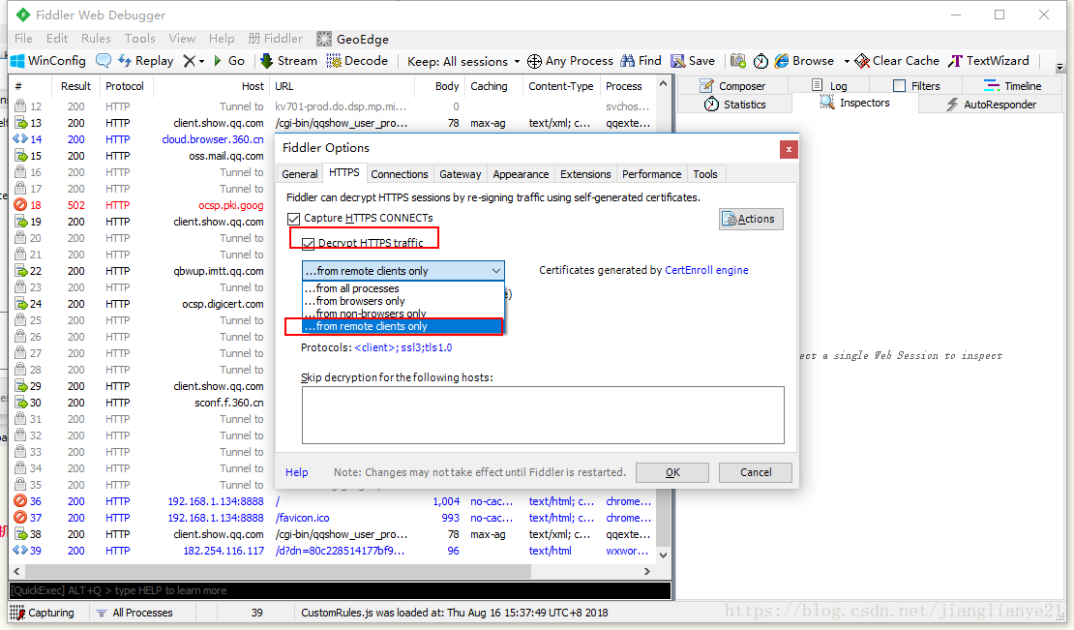Click the timer stopwatch icon
The image size is (1074, 630).
761,61
